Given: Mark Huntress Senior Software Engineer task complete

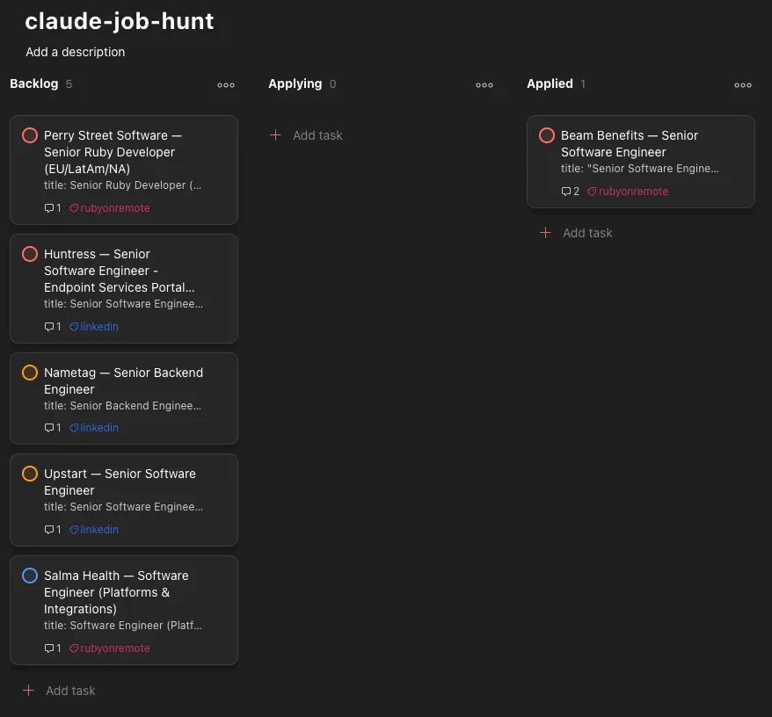Looking at the screenshot, I should 30,254.
